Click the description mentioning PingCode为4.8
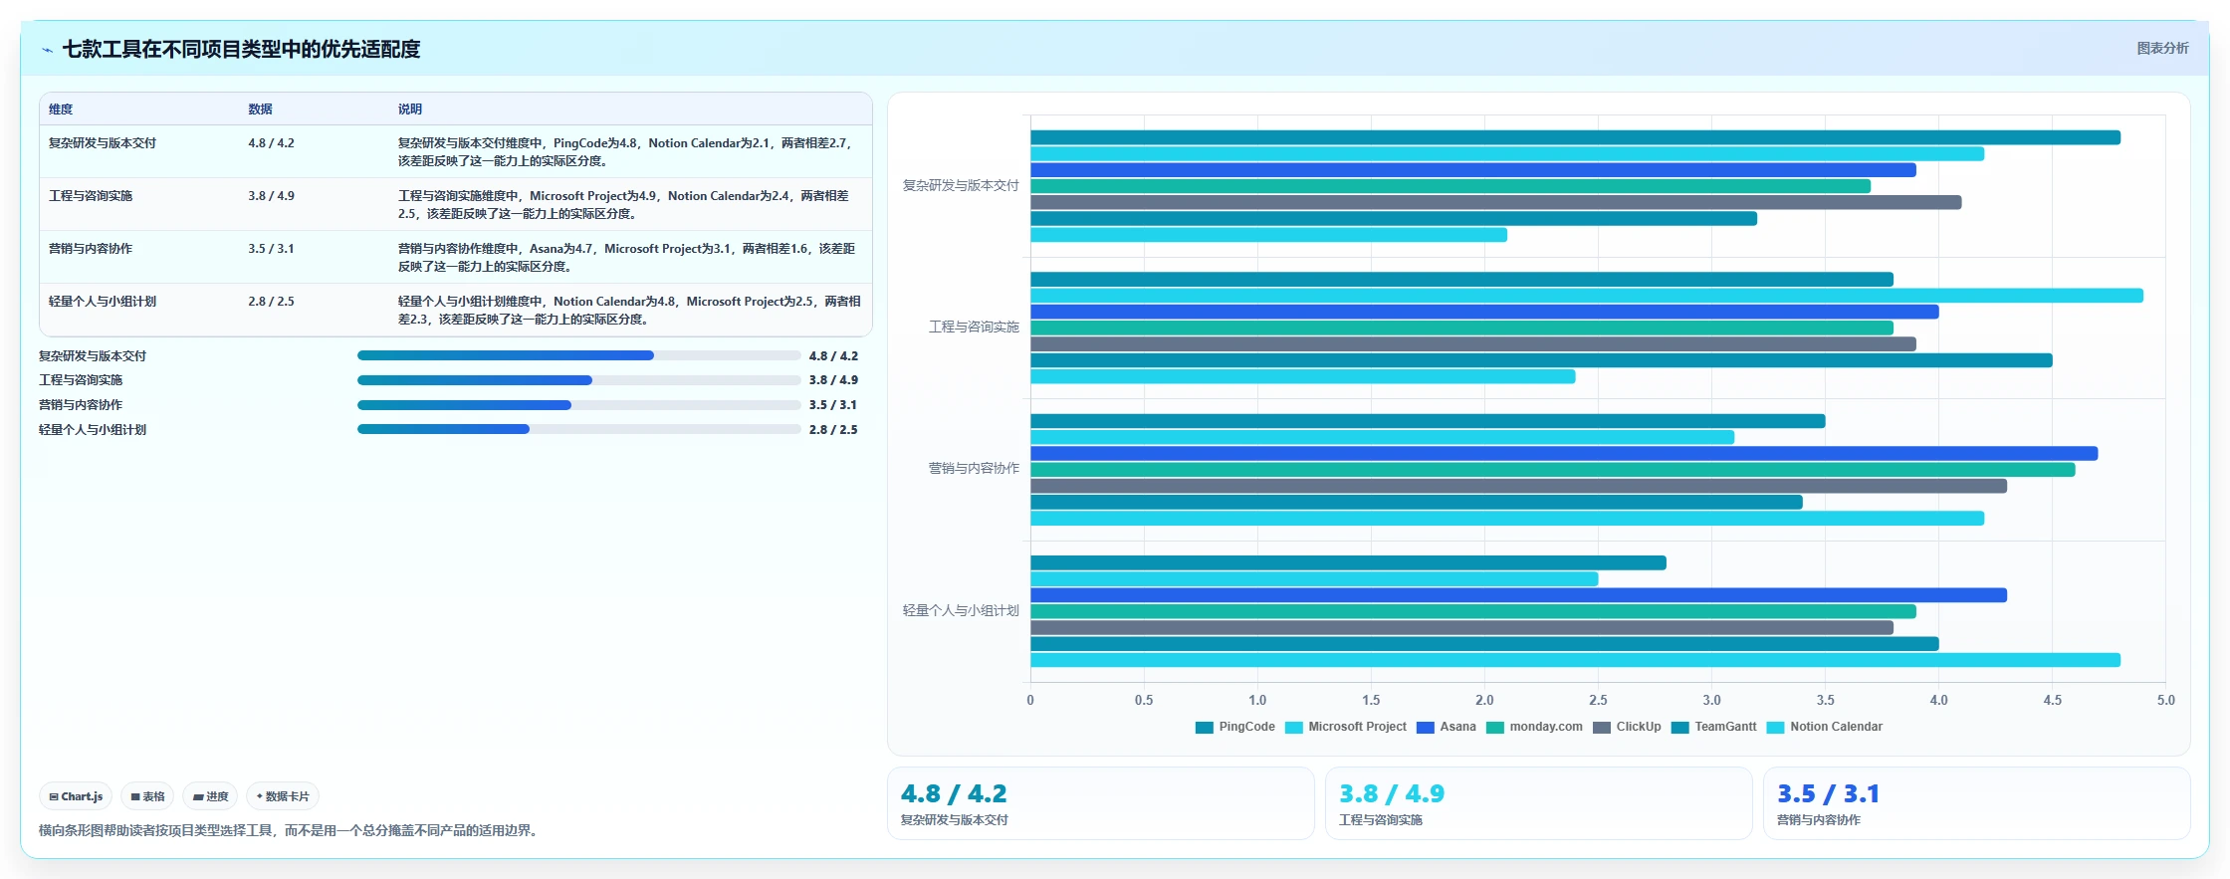Viewport: 2230px width, 879px height. pos(627,152)
